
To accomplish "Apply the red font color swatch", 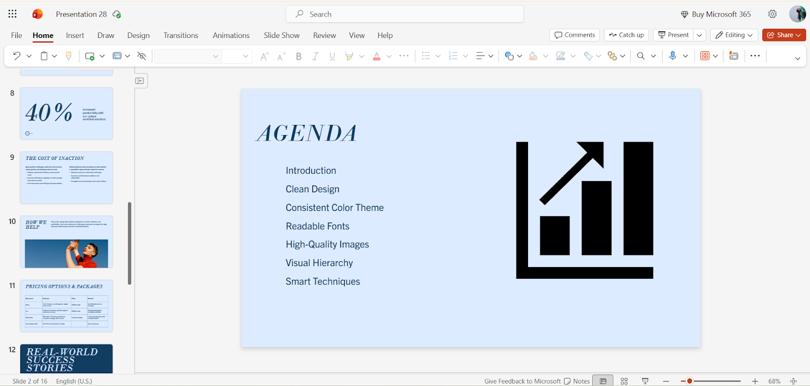I will pos(377,56).
